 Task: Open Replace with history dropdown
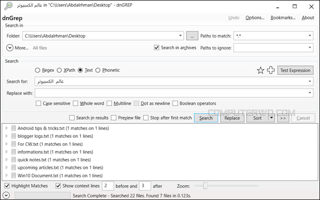point(309,93)
